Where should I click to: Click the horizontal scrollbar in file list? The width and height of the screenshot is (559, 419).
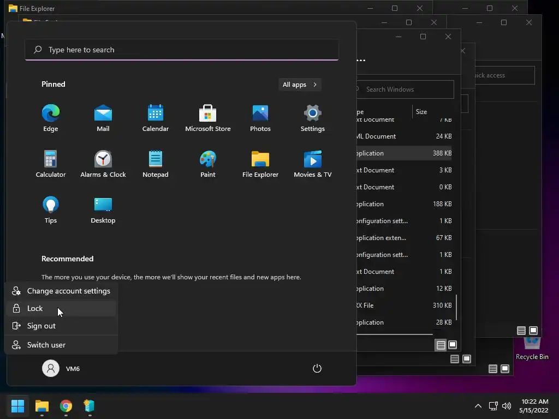tap(395, 334)
